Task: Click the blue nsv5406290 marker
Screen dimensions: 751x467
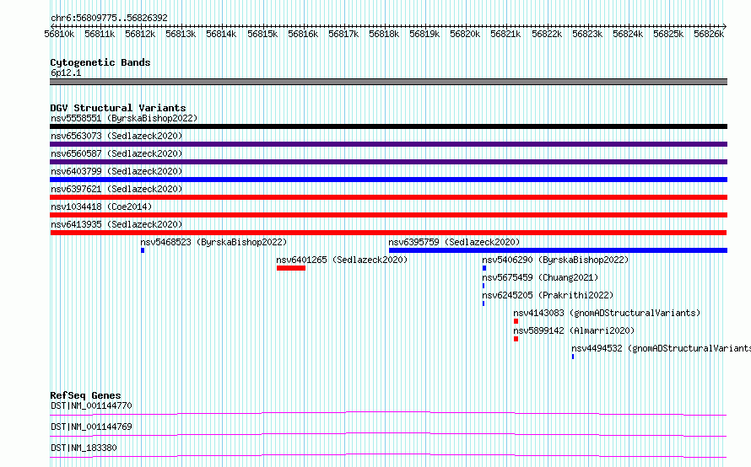Action: [x=484, y=268]
